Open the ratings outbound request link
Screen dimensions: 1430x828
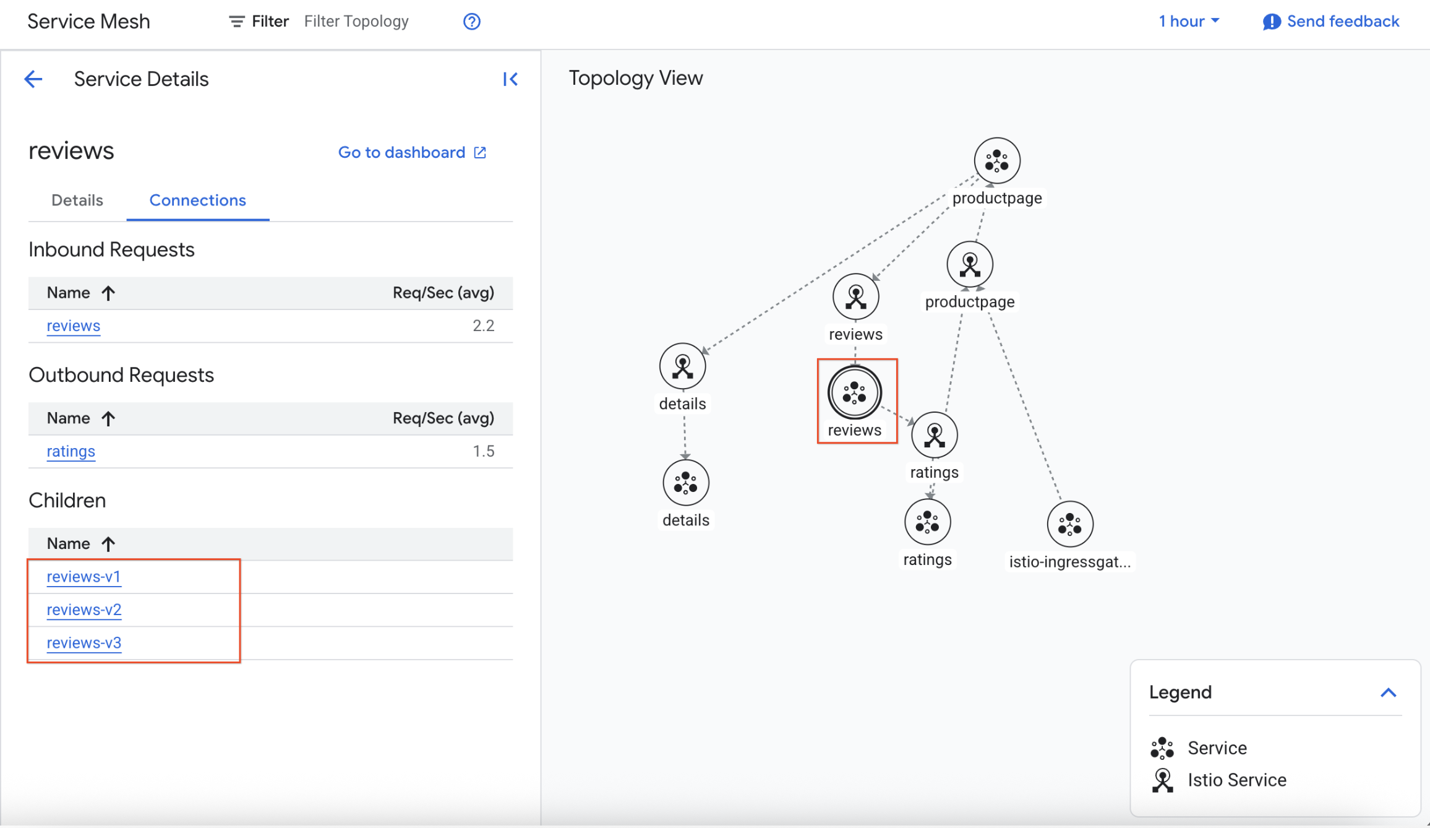[x=71, y=452]
